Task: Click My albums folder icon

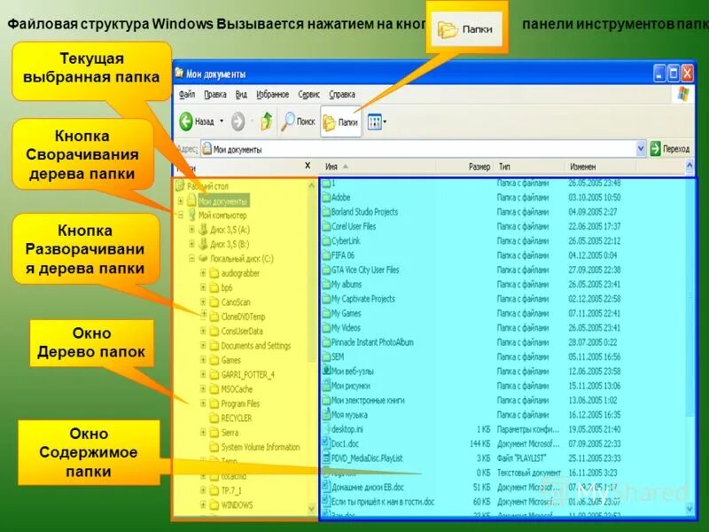Action: point(326,284)
